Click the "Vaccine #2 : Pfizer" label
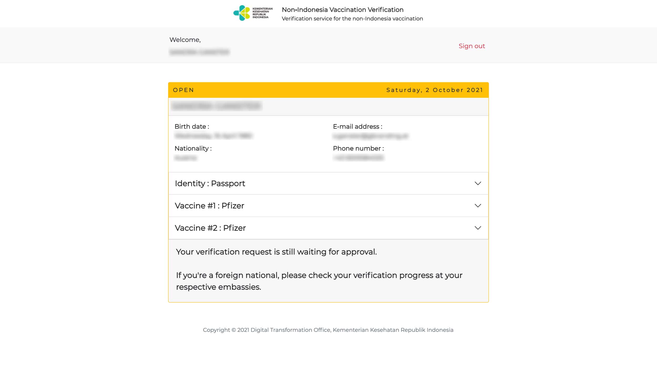The width and height of the screenshot is (657, 371). pyautogui.click(x=210, y=228)
